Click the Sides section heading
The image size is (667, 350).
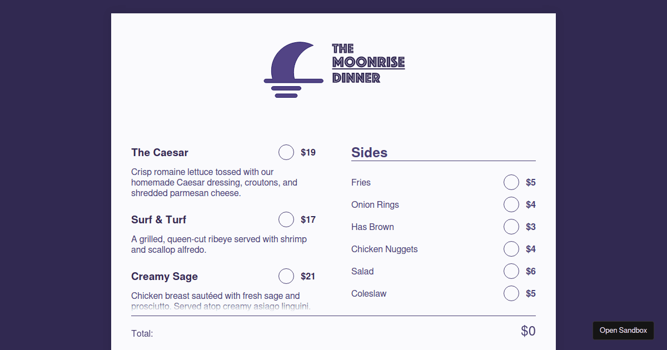pyautogui.click(x=369, y=152)
